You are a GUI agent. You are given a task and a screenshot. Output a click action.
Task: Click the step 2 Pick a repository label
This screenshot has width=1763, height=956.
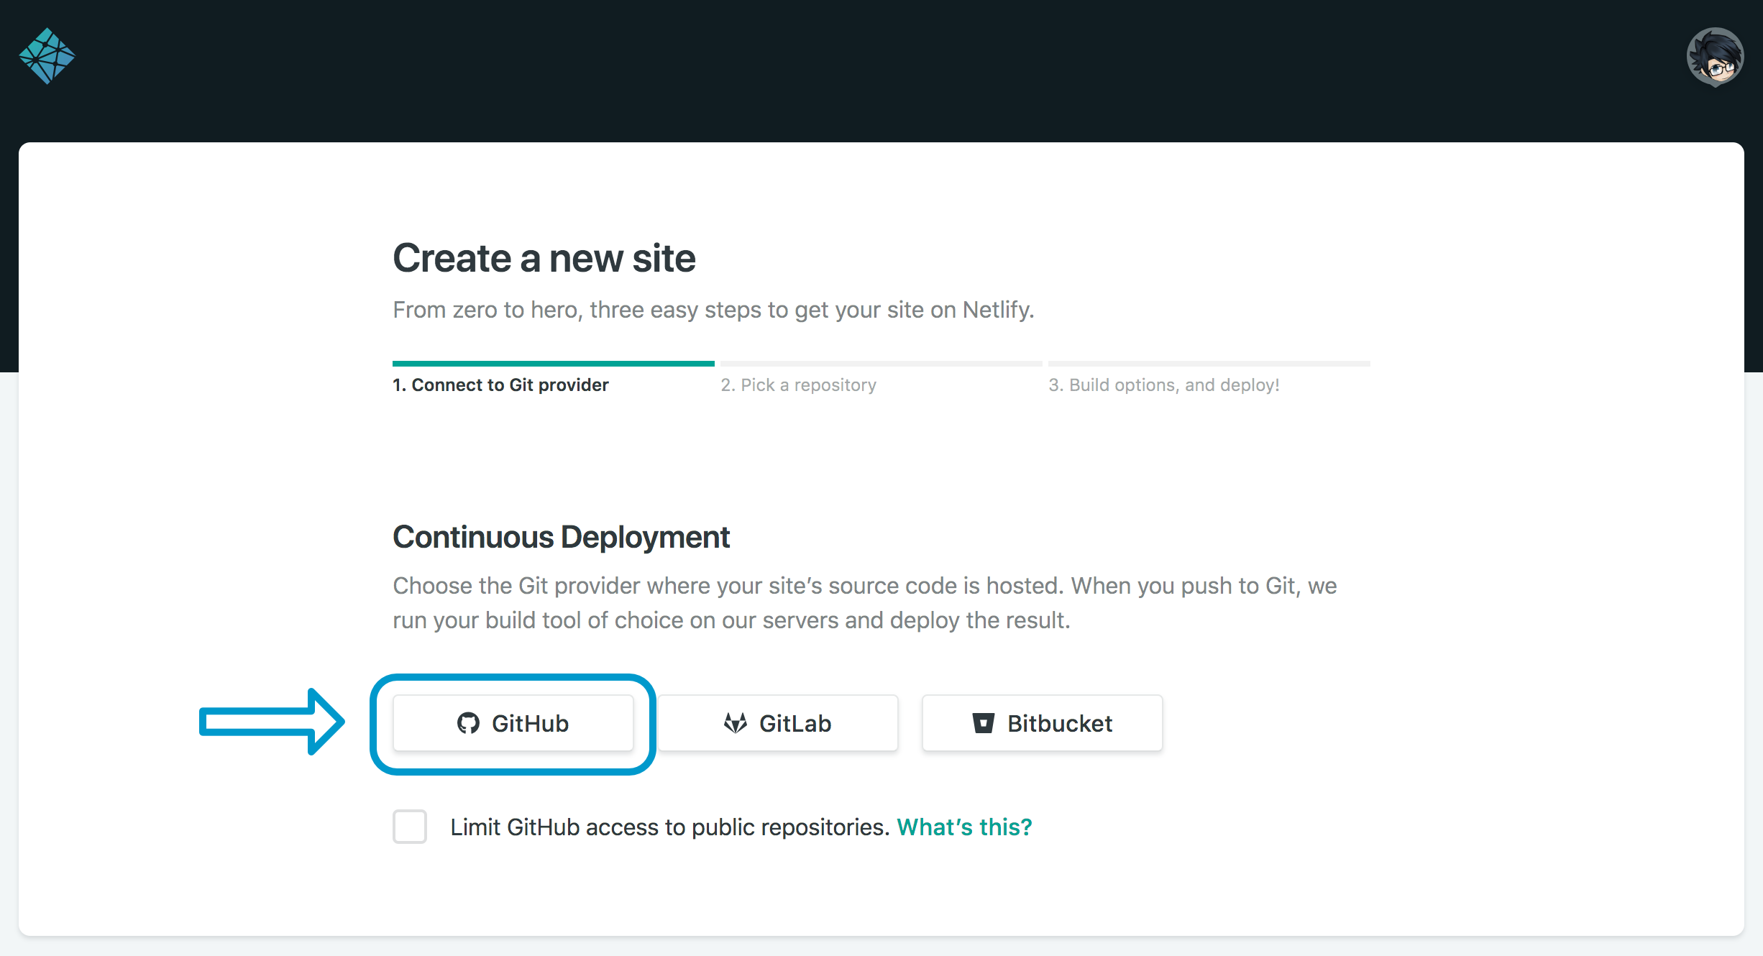click(797, 384)
